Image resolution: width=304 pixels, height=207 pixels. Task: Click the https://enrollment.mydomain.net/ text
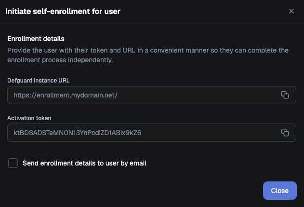[66, 95]
